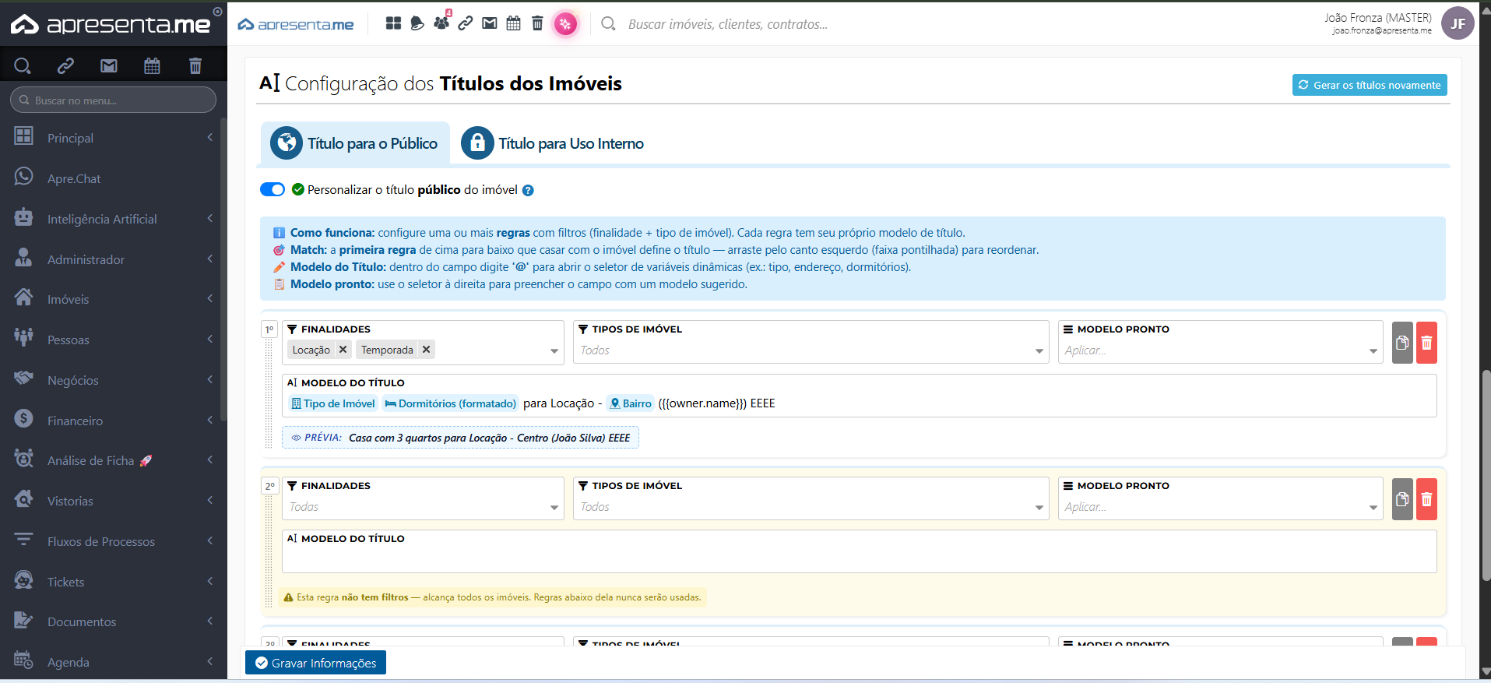Image resolution: width=1491 pixels, height=683 pixels.
Task: Click the large apresenta.me sidebar logo
Action: [x=110, y=24]
